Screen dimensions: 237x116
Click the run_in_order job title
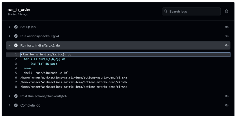coord(19,9)
